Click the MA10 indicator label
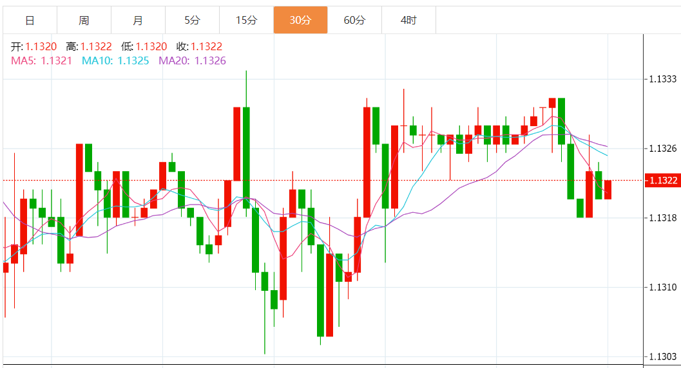This screenshot has width=681, height=368. tap(115, 60)
